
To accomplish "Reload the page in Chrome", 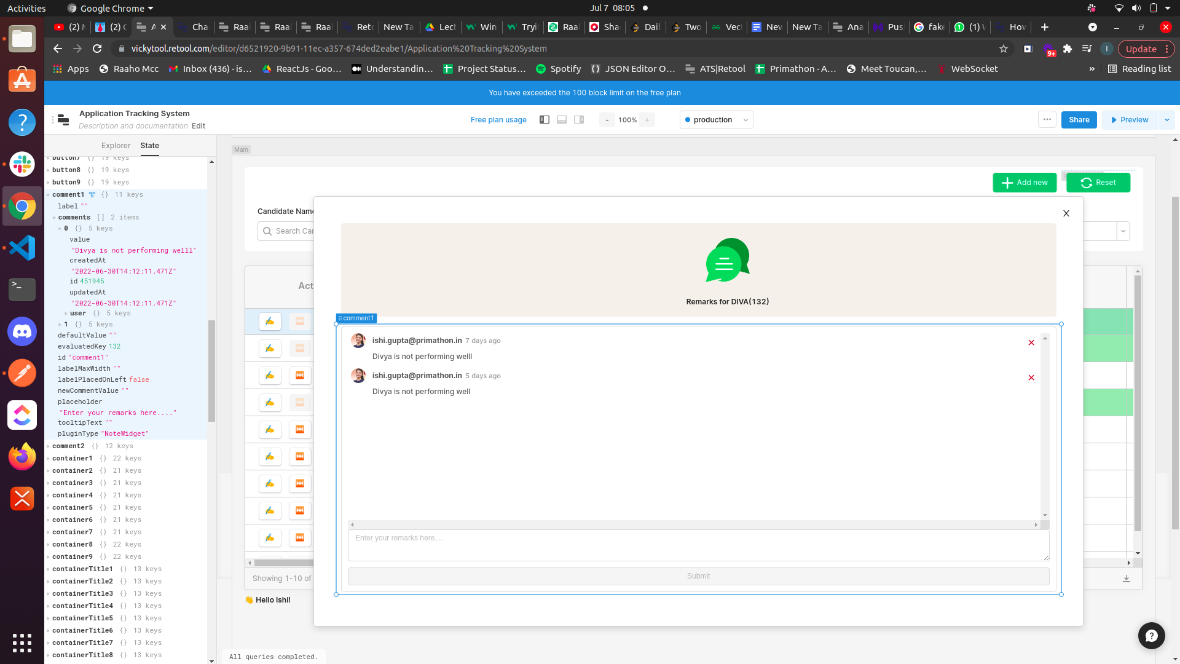I will [x=97, y=49].
